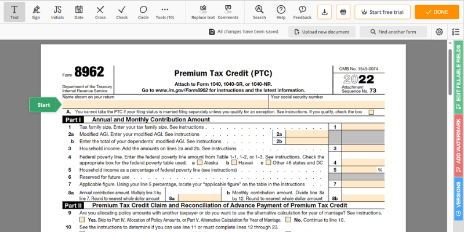
Task: Open the Add Watermark side tab
Action: point(458,143)
